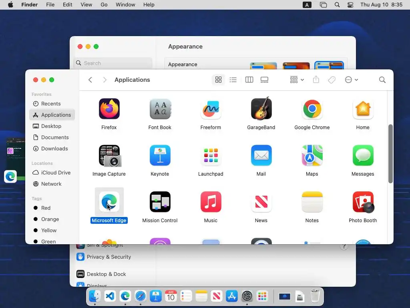
Task: Go forward in Finder navigation
Action: click(105, 80)
